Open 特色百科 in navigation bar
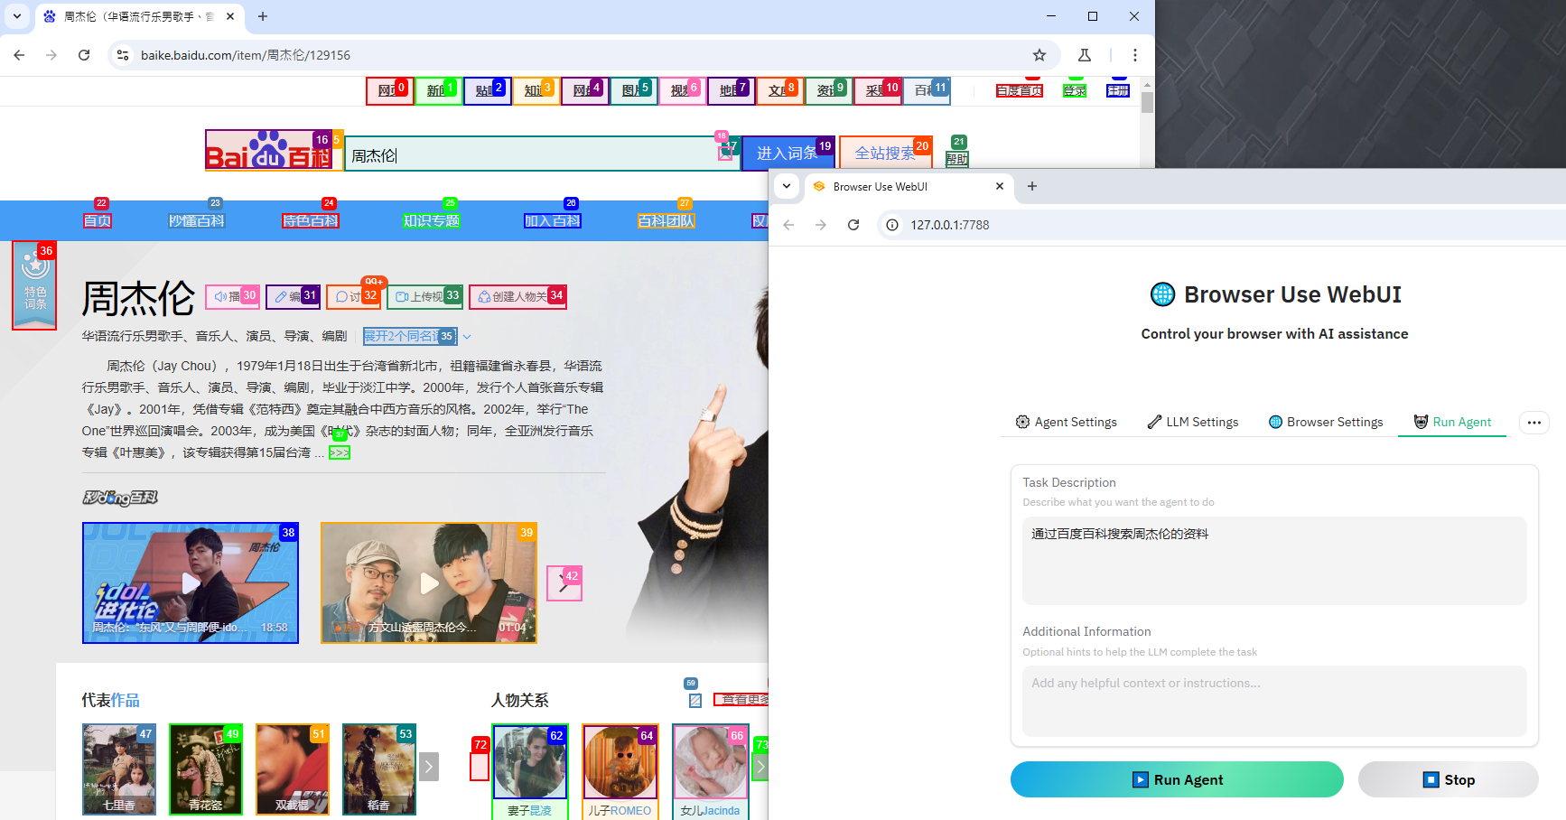The image size is (1566, 820). [x=311, y=220]
